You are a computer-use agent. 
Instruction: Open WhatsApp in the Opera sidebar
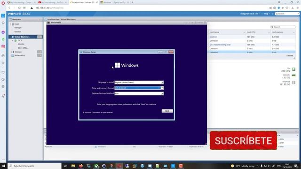[3, 39]
